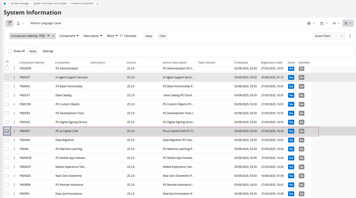Expand the More filters dropdown

[112, 36]
